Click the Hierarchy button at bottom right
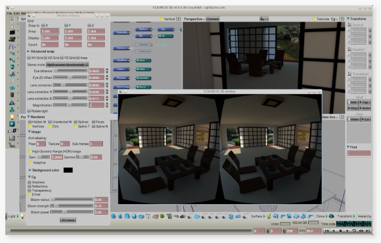 [364, 216]
